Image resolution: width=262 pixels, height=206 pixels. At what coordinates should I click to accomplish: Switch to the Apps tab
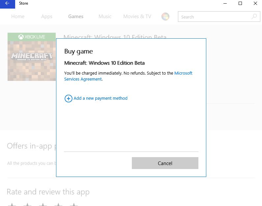point(46,17)
